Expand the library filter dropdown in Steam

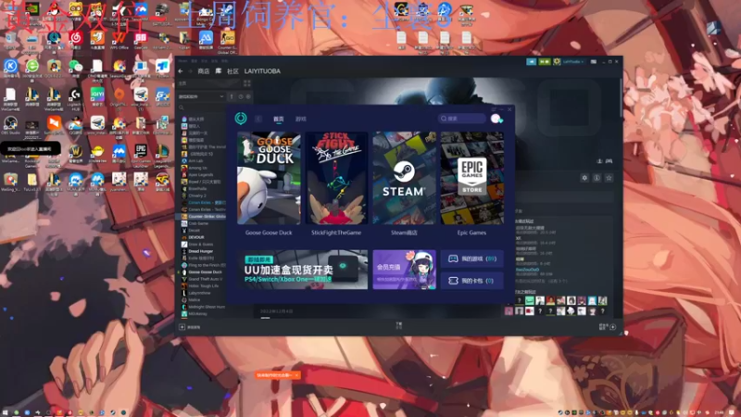(x=201, y=96)
